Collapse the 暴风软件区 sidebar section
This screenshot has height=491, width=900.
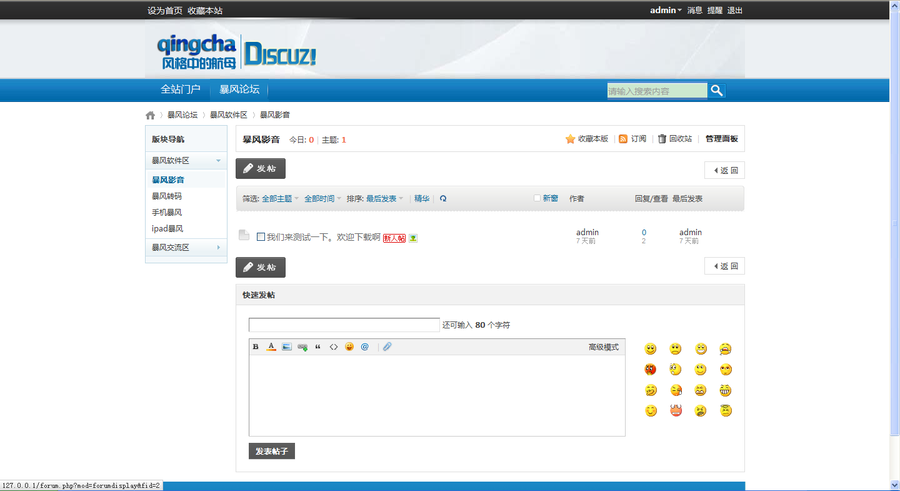point(219,161)
